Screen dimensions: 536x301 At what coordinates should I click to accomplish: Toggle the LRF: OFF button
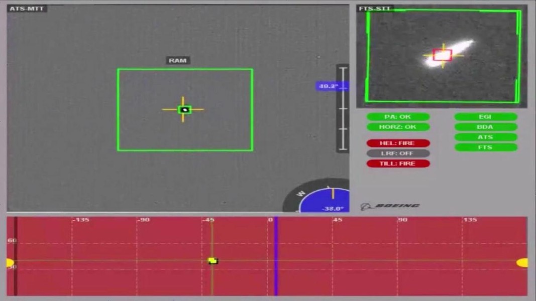(398, 153)
